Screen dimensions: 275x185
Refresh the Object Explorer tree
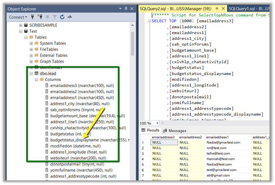click(x=62, y=17)
